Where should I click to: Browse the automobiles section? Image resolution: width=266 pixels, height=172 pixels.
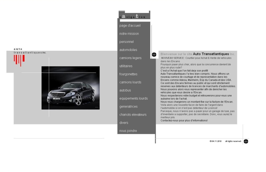[128, 50]
